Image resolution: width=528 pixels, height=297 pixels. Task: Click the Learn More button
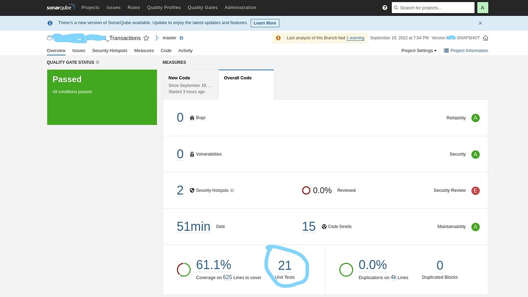(265, 22)
